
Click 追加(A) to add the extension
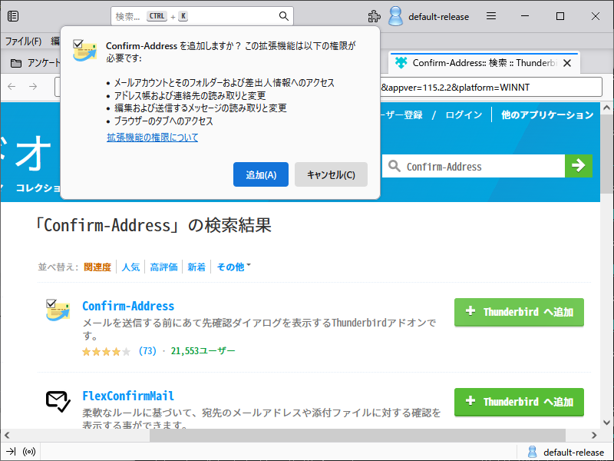tap(261, 174)
